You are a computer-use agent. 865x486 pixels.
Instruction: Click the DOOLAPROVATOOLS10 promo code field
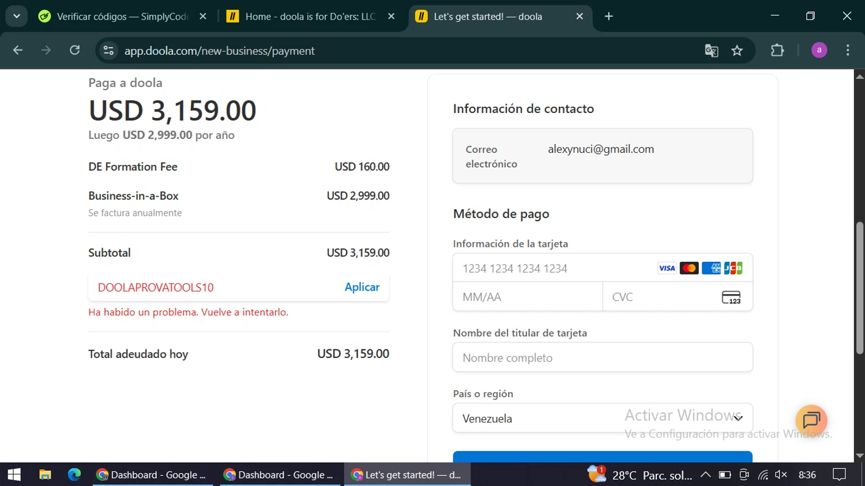coord(156,287)
